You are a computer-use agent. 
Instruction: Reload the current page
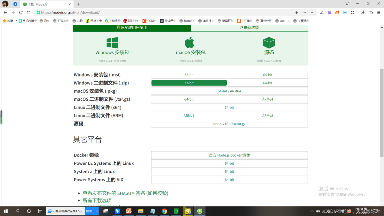click(x=21, y=13)
